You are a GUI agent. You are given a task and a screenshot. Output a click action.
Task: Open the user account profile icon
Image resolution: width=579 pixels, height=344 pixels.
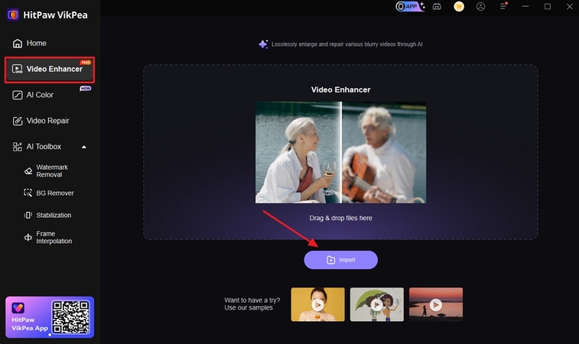coord(480,6)
